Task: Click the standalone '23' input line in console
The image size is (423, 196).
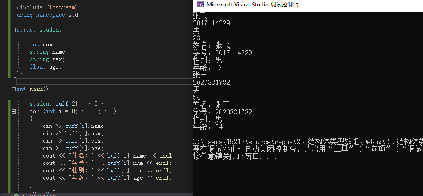Action: (197, 38)
